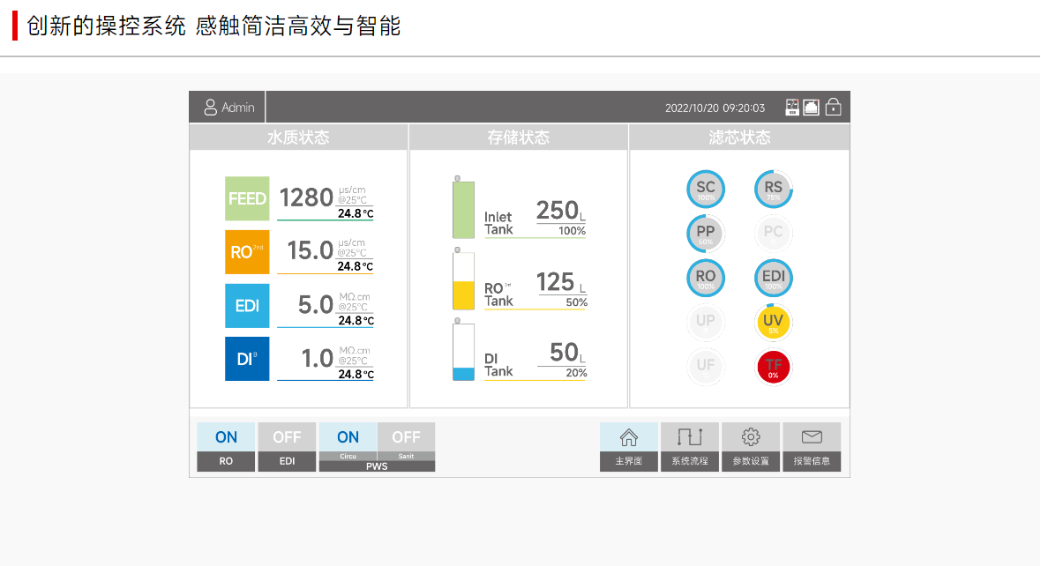Toggle the PWS Sanit OFF switch
Viewport: 1041px width, 566px height.
pos(406,437)
